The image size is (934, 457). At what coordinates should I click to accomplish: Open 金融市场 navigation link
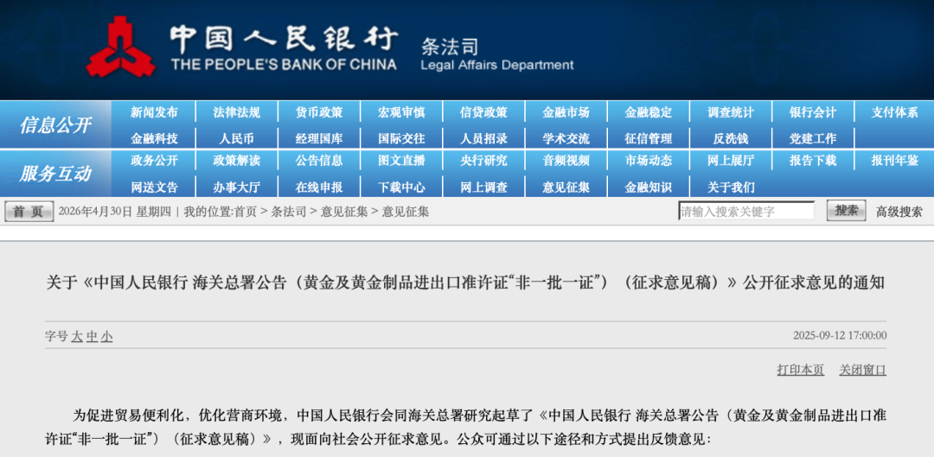[566, 112]
